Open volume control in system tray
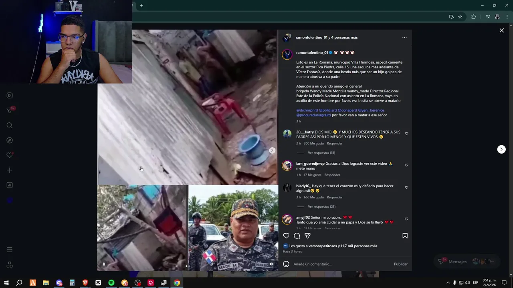This screenshot has height=288, width=513. [467, 283]
